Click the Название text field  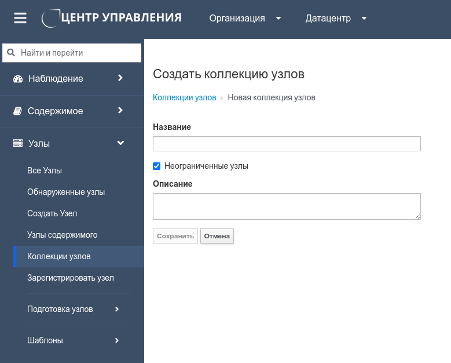[x=287, y=144]
